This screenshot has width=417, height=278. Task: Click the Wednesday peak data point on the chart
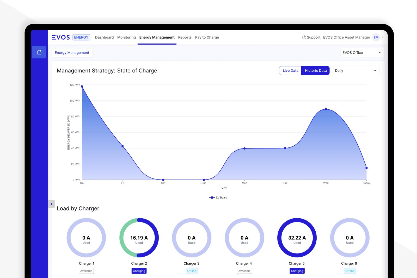(x=326, y=109)
